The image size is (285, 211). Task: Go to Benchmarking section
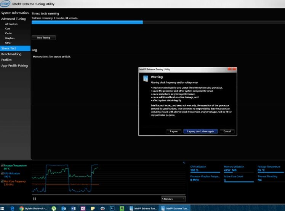point(11,54)
